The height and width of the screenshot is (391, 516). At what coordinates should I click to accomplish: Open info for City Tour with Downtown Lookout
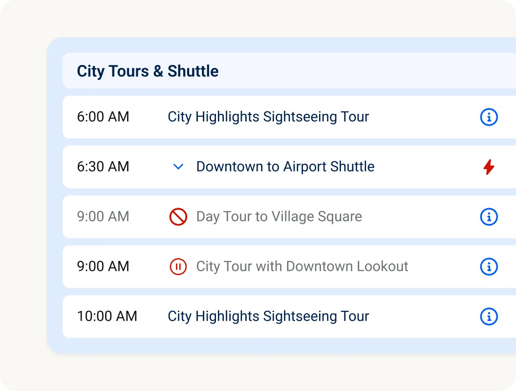tap(489, 266)
